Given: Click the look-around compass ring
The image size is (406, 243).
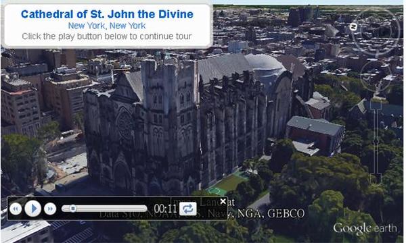Looking at the screenshot, I should point(376,31).
